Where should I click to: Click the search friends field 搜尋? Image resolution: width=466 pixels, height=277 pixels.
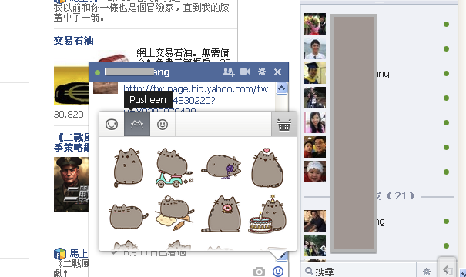(358, 271)
